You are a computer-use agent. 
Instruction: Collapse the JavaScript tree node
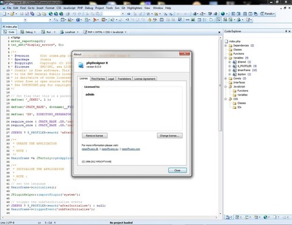[226, 86]
